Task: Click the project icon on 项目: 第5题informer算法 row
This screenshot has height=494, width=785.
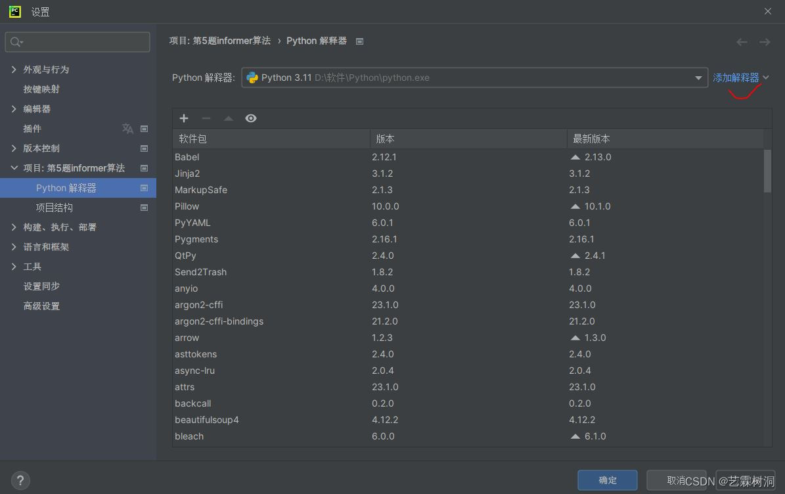Action: click(x=144, y=168)
